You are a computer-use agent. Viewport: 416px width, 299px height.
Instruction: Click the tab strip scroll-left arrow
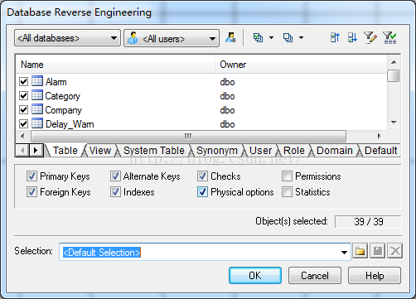pyautogui.click(x=22, y=151)
